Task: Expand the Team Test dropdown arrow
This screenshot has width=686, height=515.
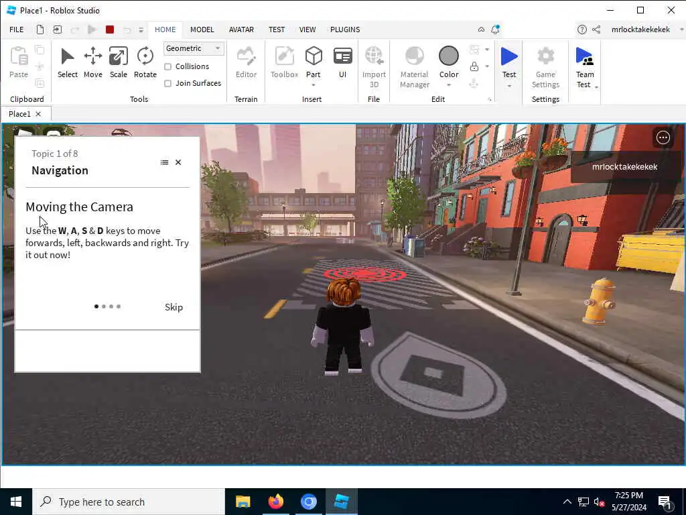Action: point(596,87)
